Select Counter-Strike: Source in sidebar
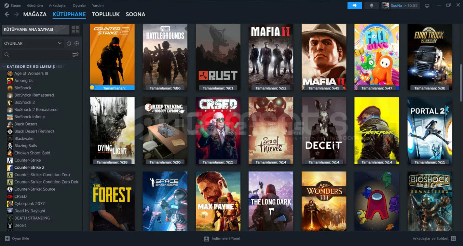 click(35, 189)
